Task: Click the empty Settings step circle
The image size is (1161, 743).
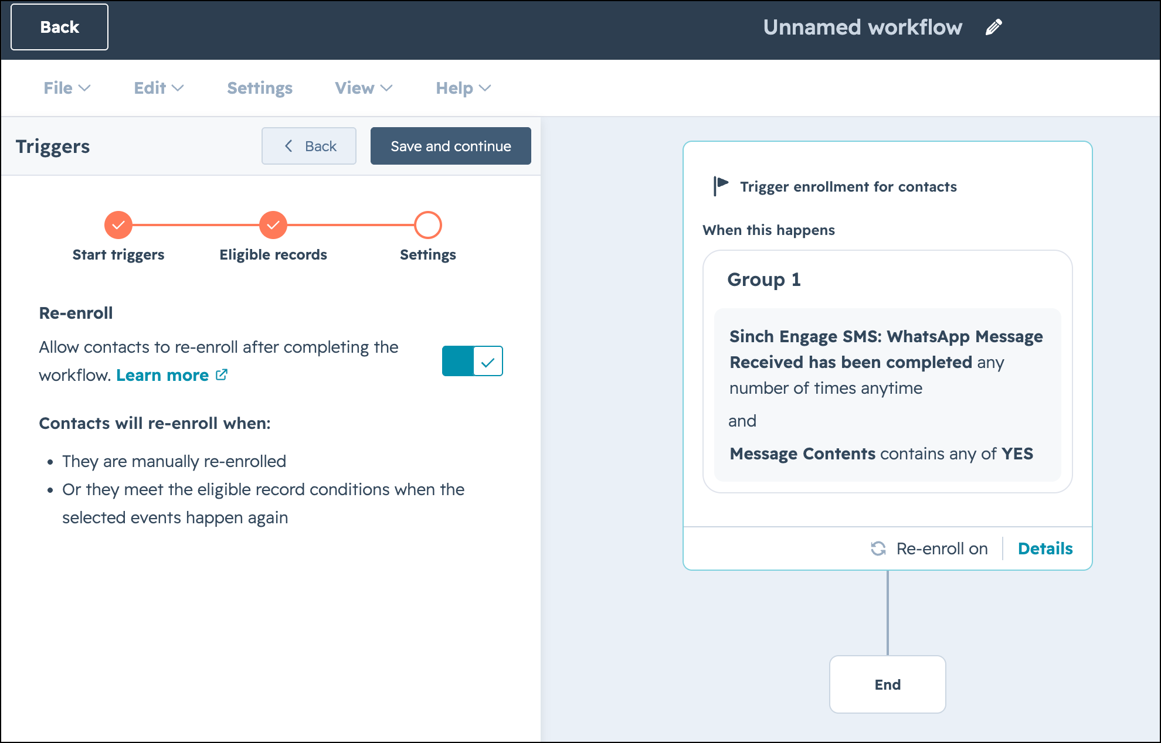Action: [428, 225]
